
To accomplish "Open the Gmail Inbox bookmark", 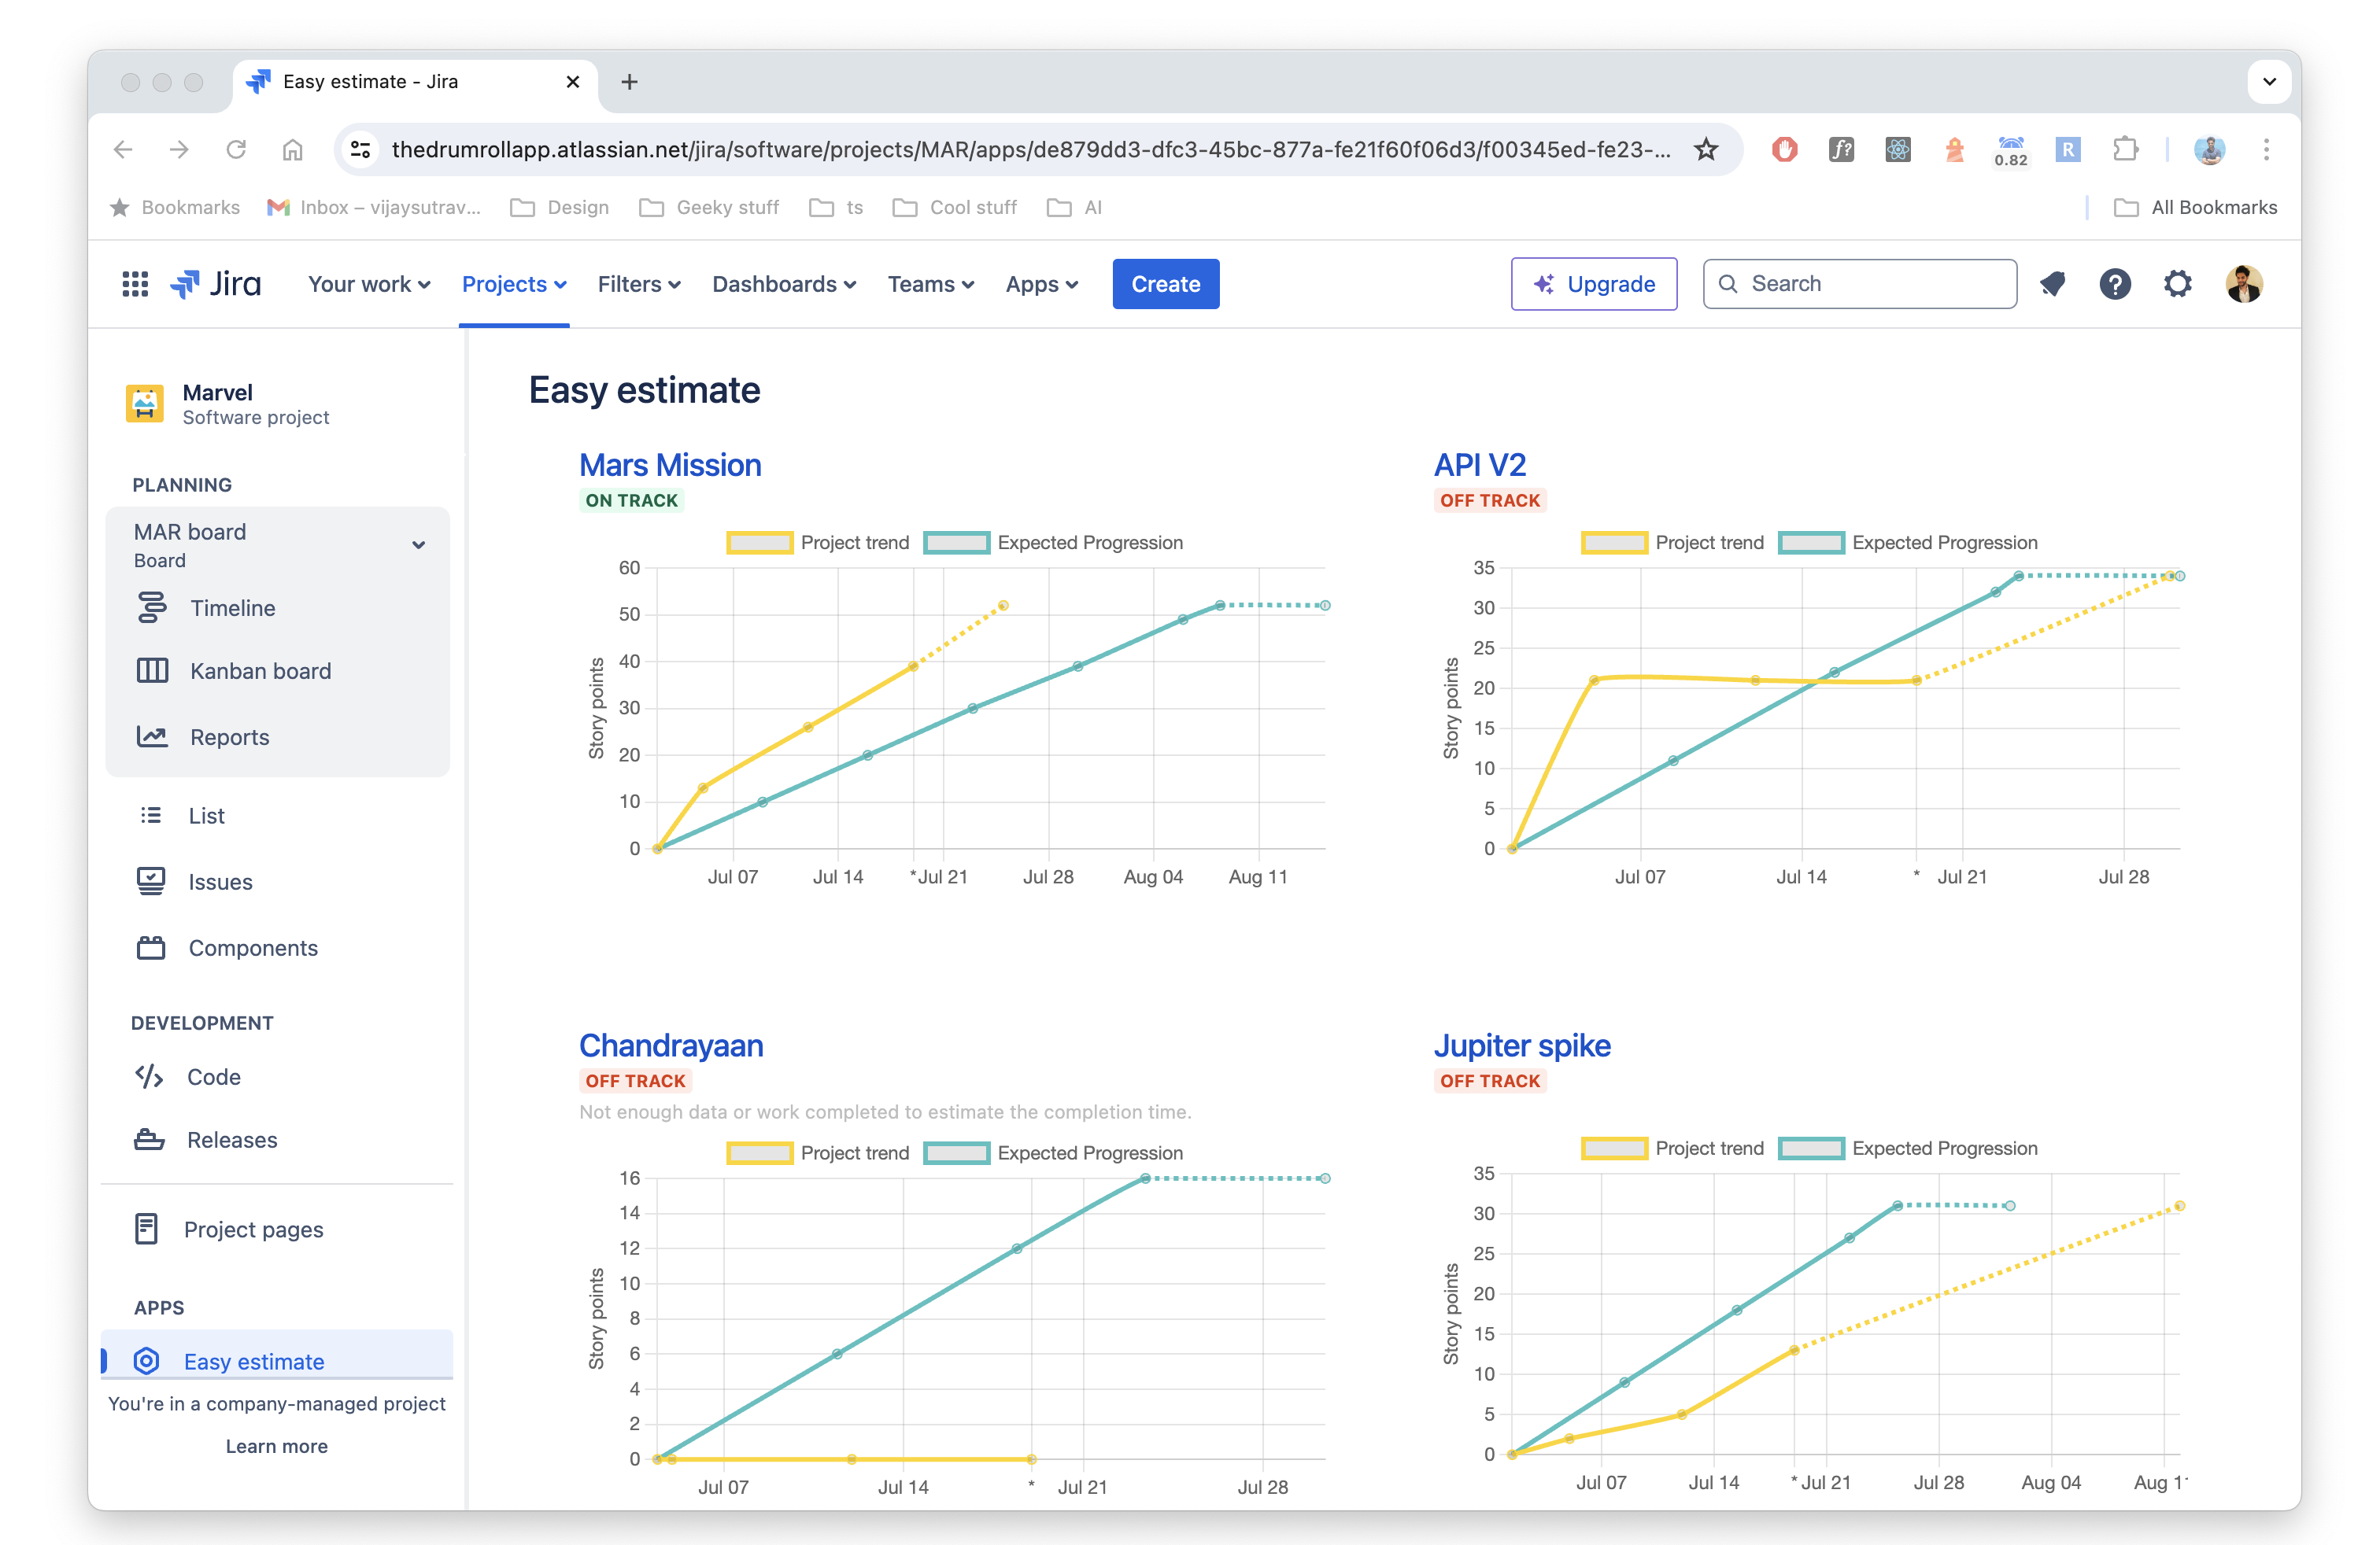I will point(374,207).
